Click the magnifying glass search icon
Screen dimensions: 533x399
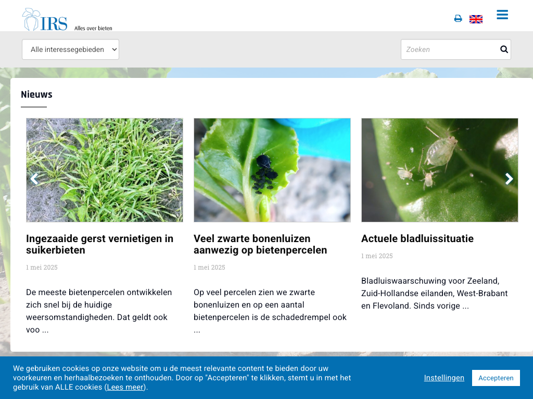coord(504,49)
